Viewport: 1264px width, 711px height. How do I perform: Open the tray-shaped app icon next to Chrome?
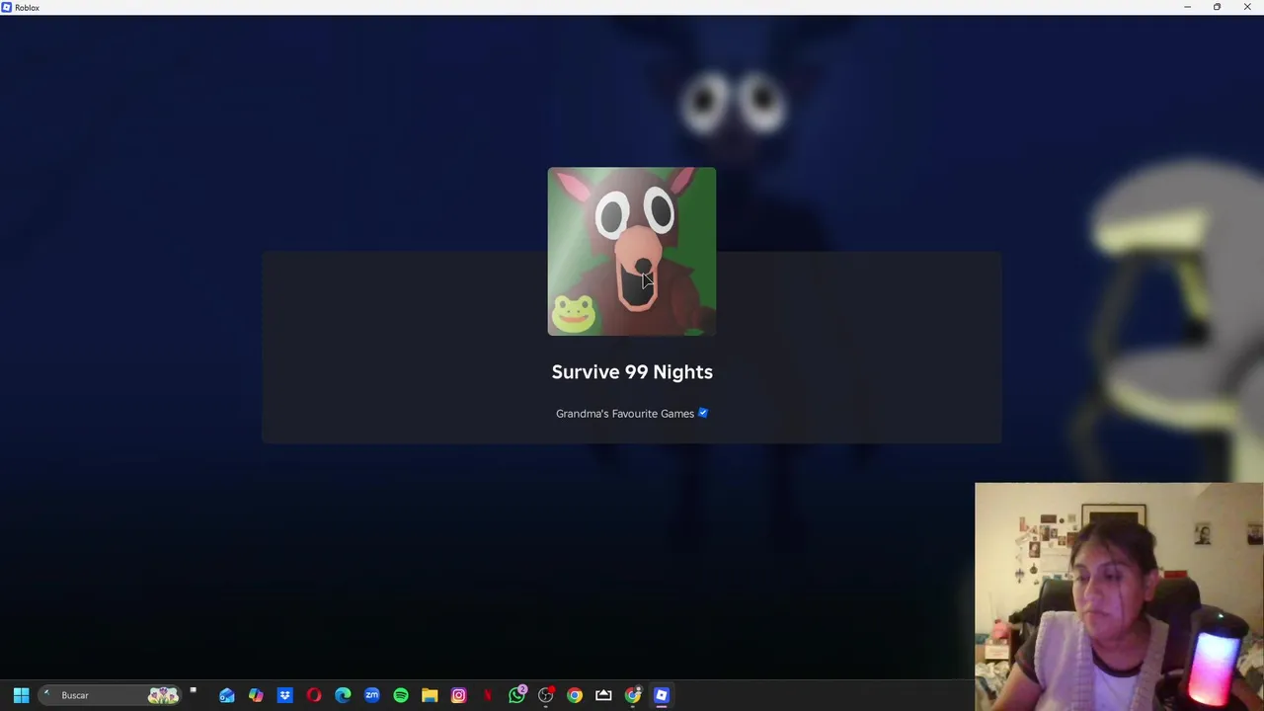tap(603, 695)
